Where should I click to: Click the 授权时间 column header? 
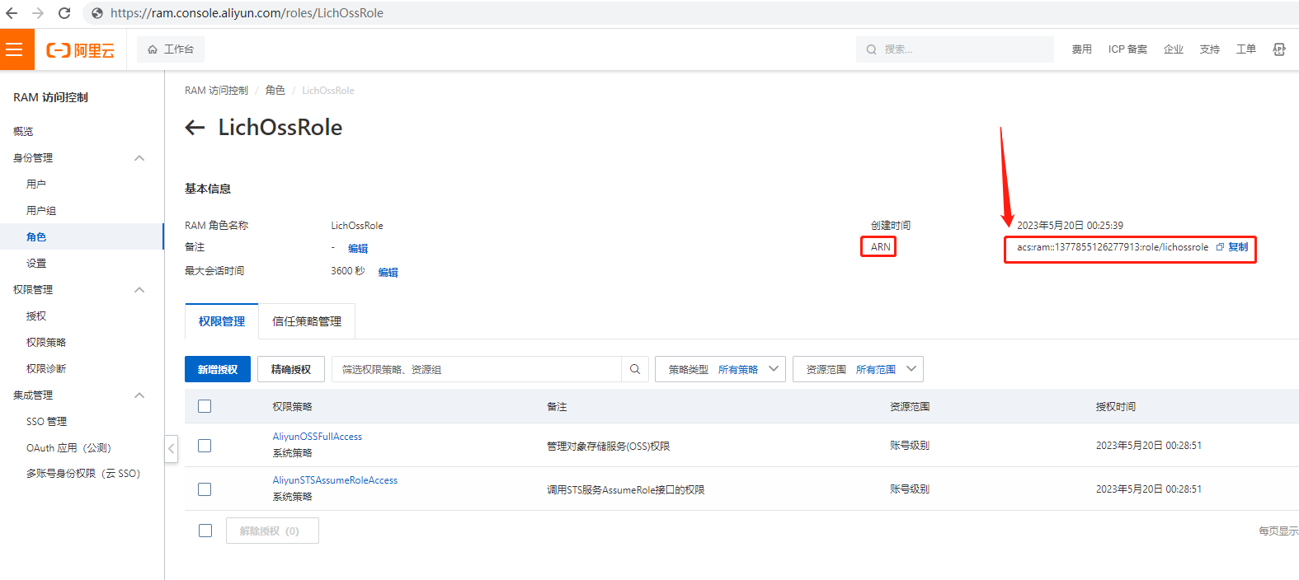pyautogui.click(x=1116, y=407)
